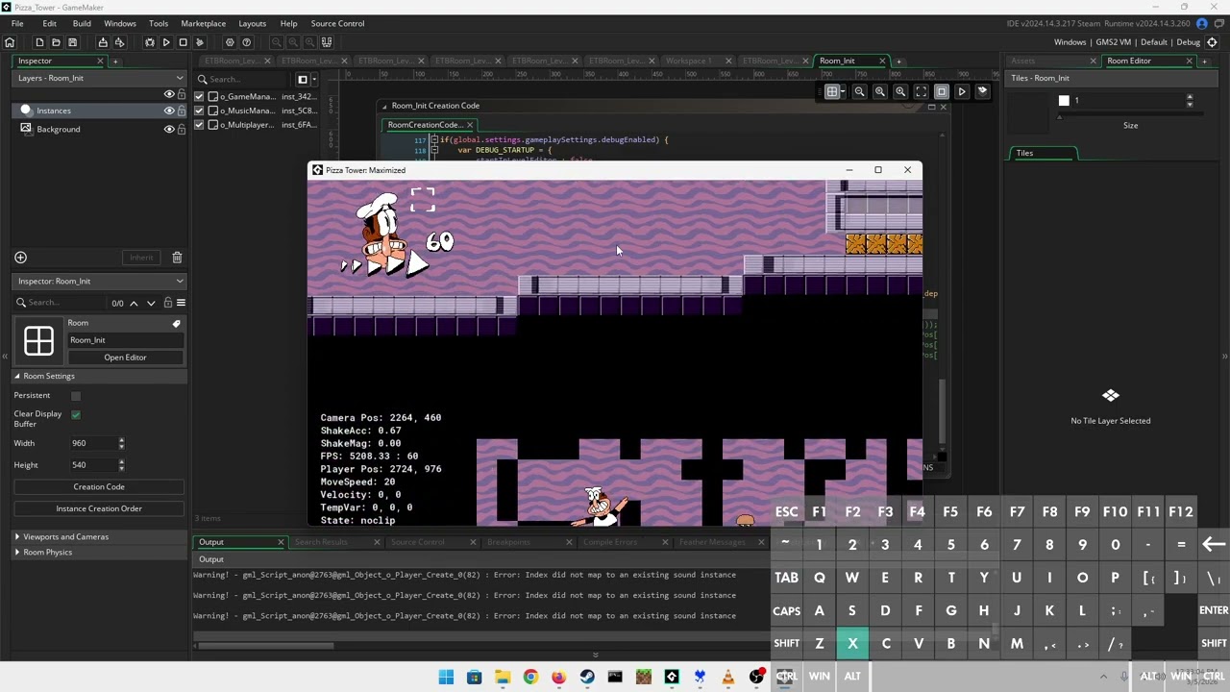Click the Room_Init name field
1230x692 pixels.
coord(125,340)
